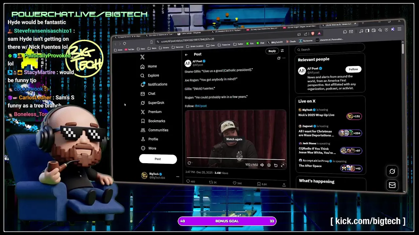Click the Bonus Goal progress bar
Screen dimensions: 419x235
click(x=227, y=221)
